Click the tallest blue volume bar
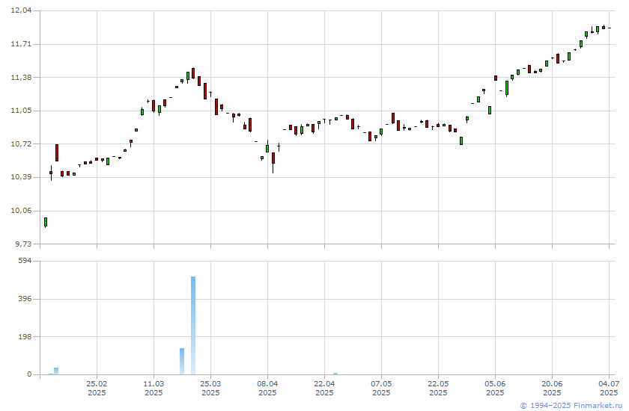629x411 pixels. click(x=193, y=326)
